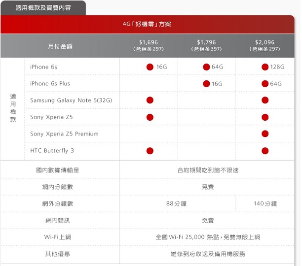Image resolution: width=302 pixels, height=266 pixels.
Task: Click the $1,796 plan price
Action: (206, 42)
